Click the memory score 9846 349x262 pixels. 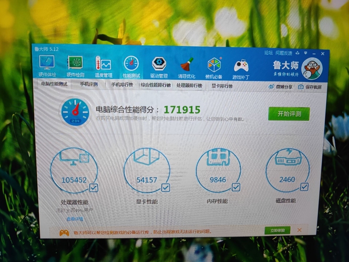[218, 179]
